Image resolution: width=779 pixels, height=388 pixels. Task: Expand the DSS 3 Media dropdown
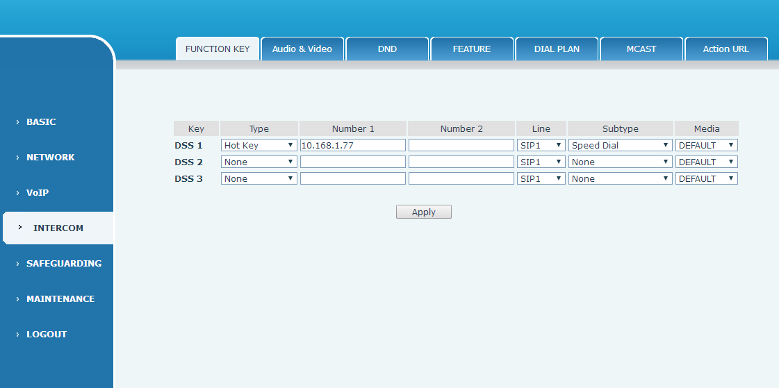(706, 179)
